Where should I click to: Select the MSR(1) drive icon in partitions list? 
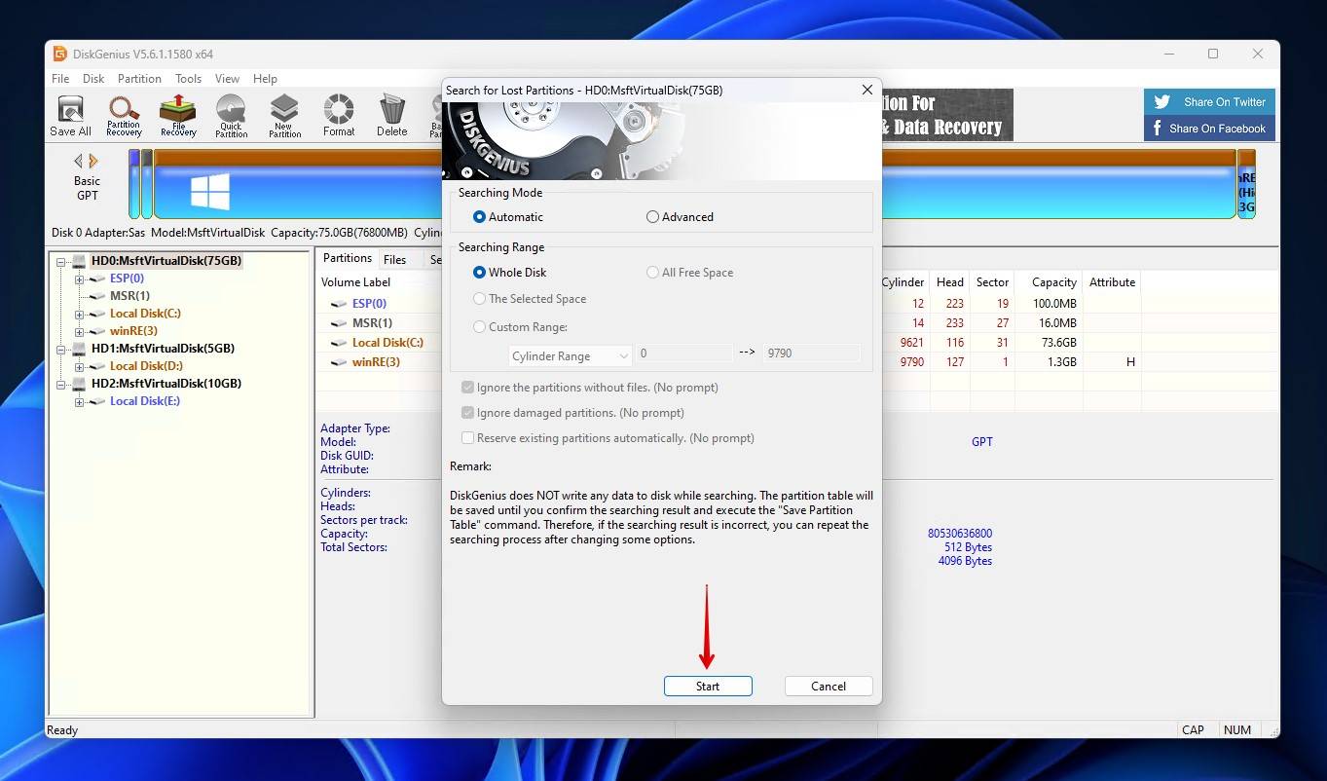(x=338, y=323)
